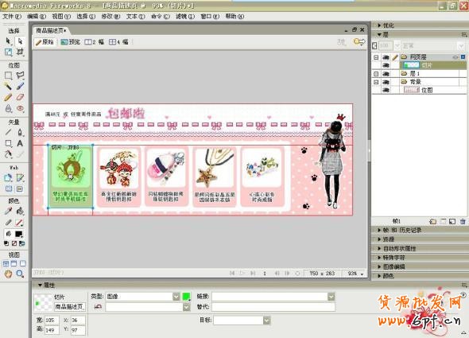Select the Hotspot tool
Viewport: 469px width, 338px height.
point(8,178)
